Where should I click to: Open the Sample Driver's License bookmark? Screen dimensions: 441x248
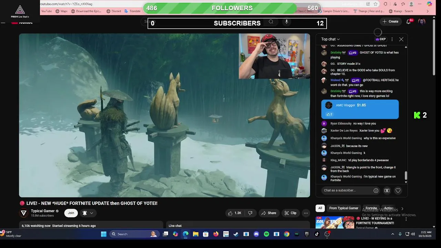pyautogui.click(x=334, y=11)
